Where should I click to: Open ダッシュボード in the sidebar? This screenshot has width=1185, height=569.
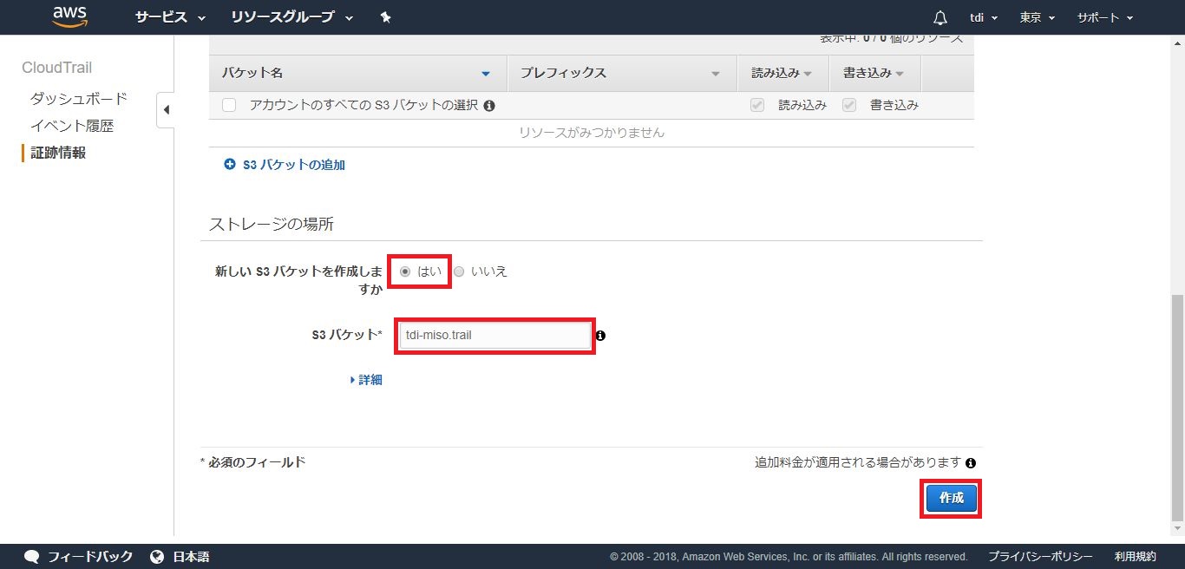(x=79, y=98)
